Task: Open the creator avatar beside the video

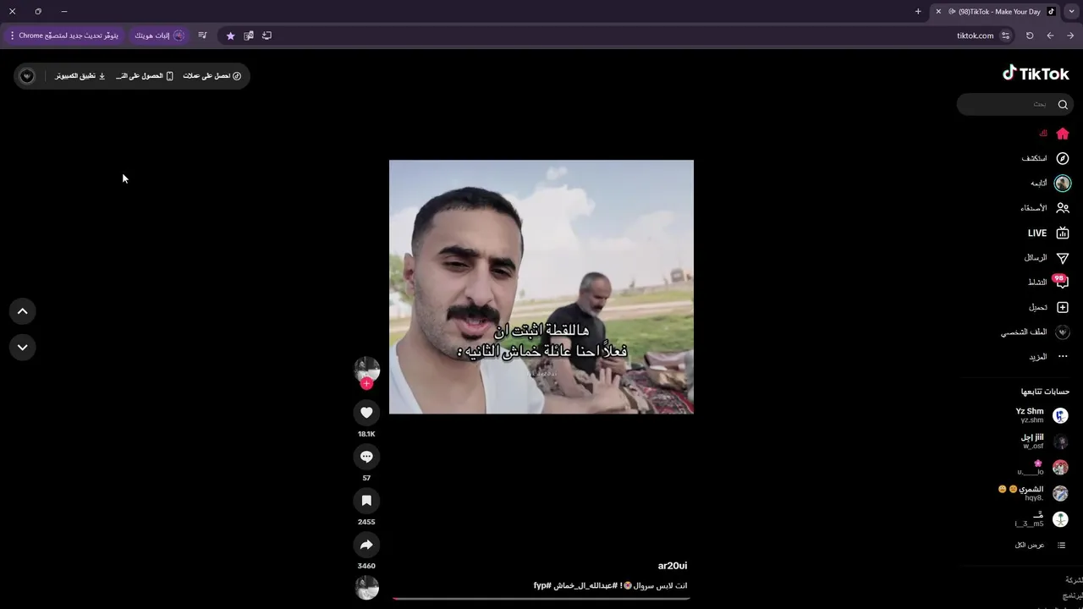Action: [366, 369]
